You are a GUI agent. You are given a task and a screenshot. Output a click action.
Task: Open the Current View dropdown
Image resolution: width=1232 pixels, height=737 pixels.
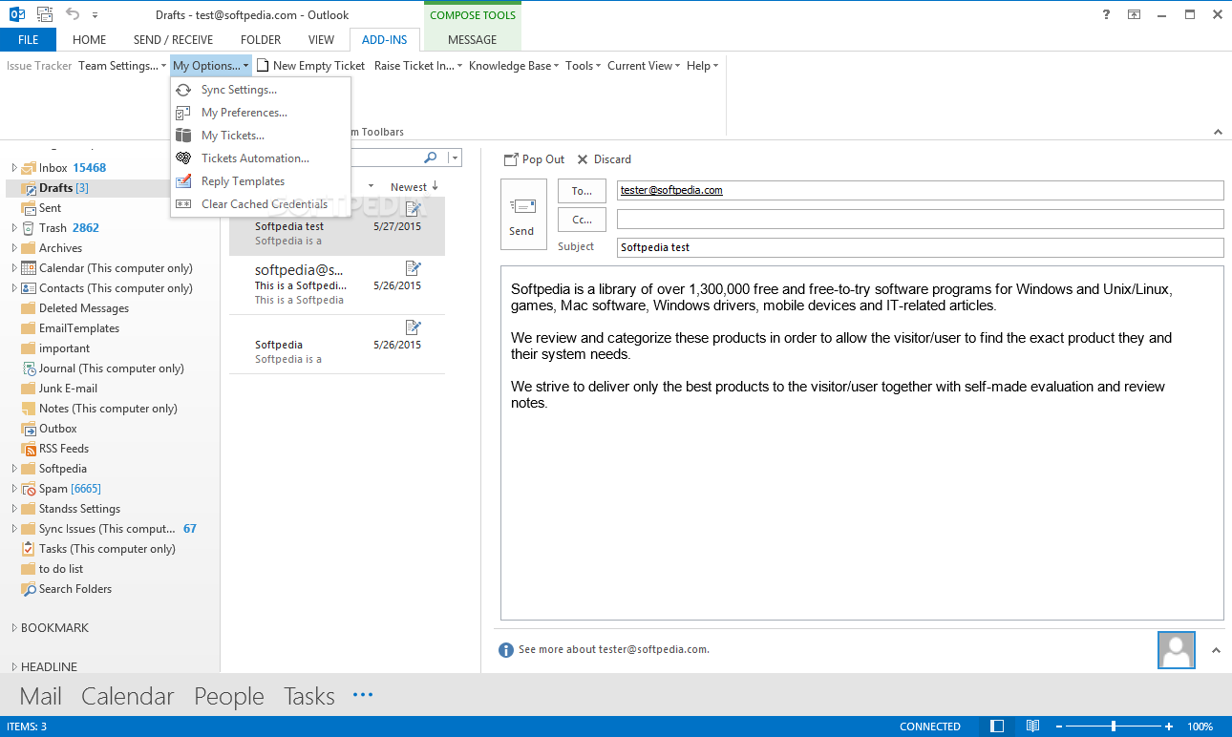pos(644,66)
